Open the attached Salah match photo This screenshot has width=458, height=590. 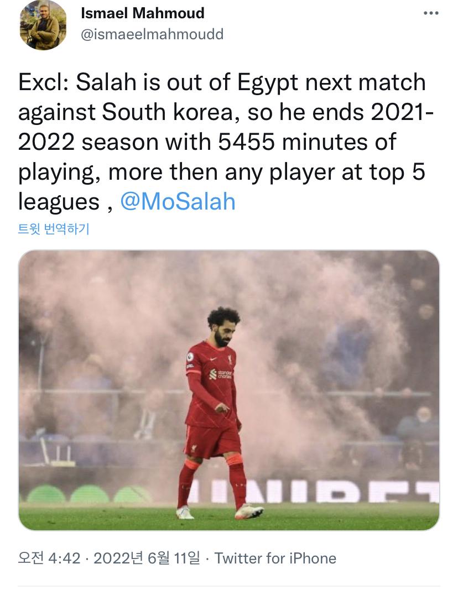(229, 390)
